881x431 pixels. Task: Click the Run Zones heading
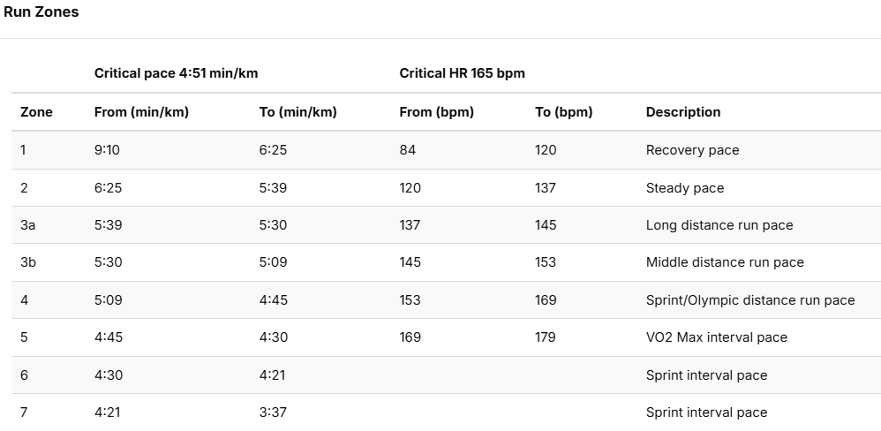tap(41, 12)
